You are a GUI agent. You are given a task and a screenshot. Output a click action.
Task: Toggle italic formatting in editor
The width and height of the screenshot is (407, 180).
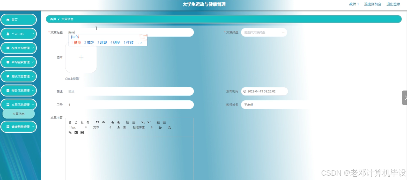pyautogui.click(x=76, y=122)
